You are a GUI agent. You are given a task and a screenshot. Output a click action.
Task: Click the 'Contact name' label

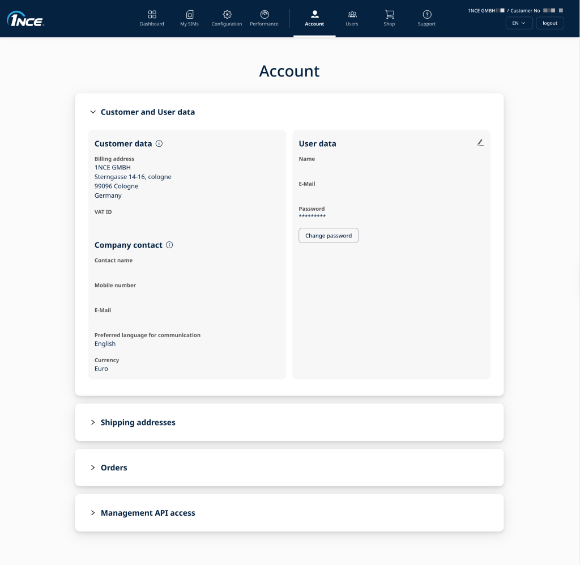113,260
